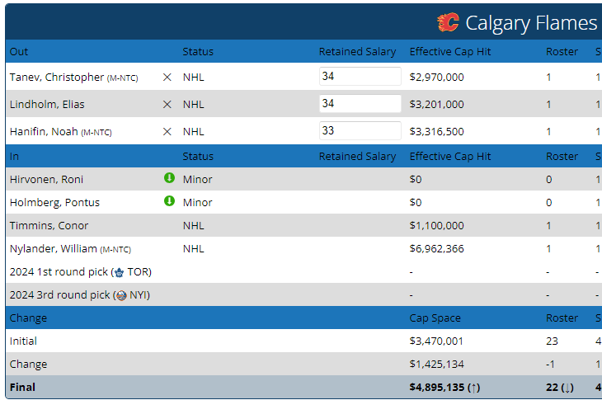
Task: Open Hanifin, Noah player name
Action: tap(44, 132)
